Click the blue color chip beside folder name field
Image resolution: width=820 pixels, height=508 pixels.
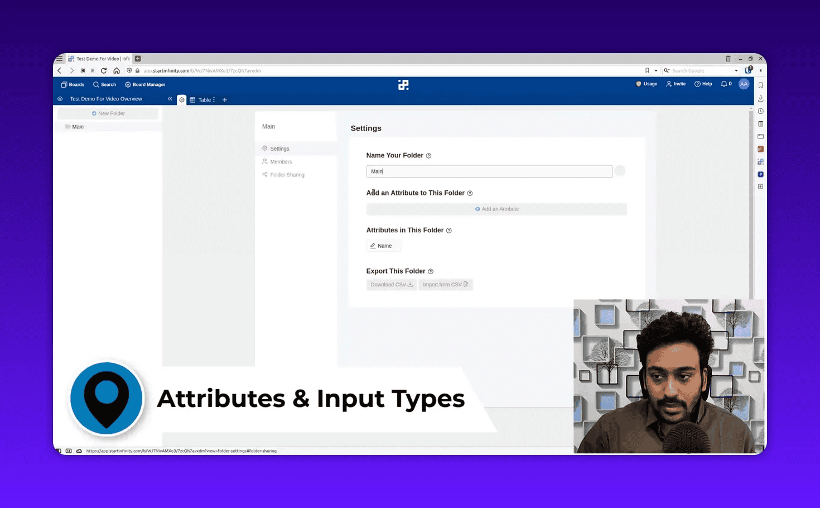coord(620,171)
